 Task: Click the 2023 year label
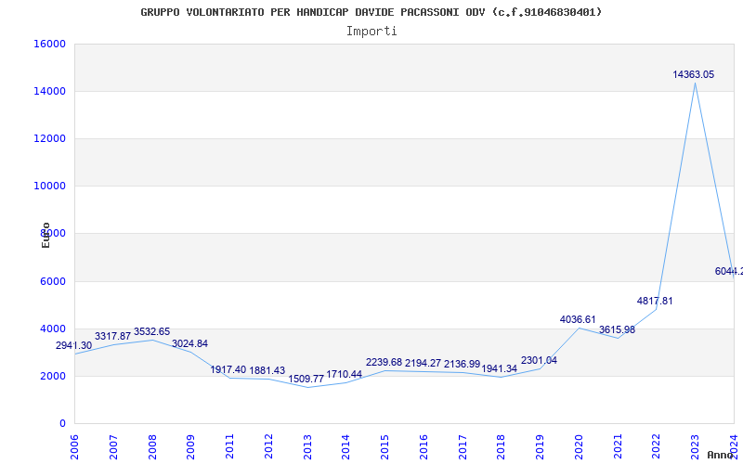click(696, 446)
